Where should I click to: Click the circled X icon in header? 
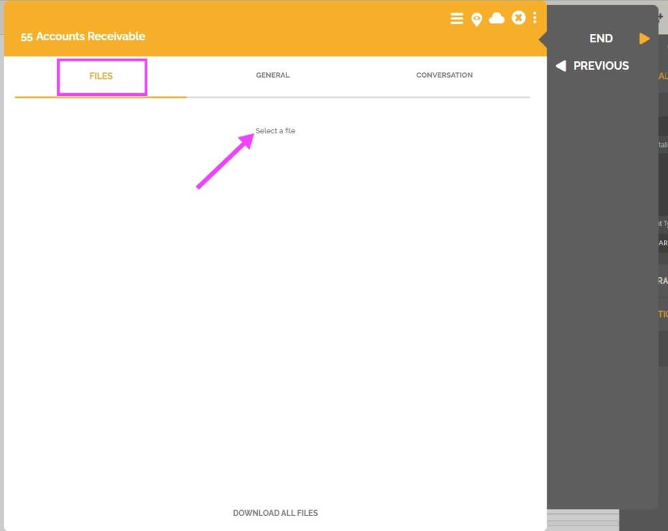pos(519,18)
